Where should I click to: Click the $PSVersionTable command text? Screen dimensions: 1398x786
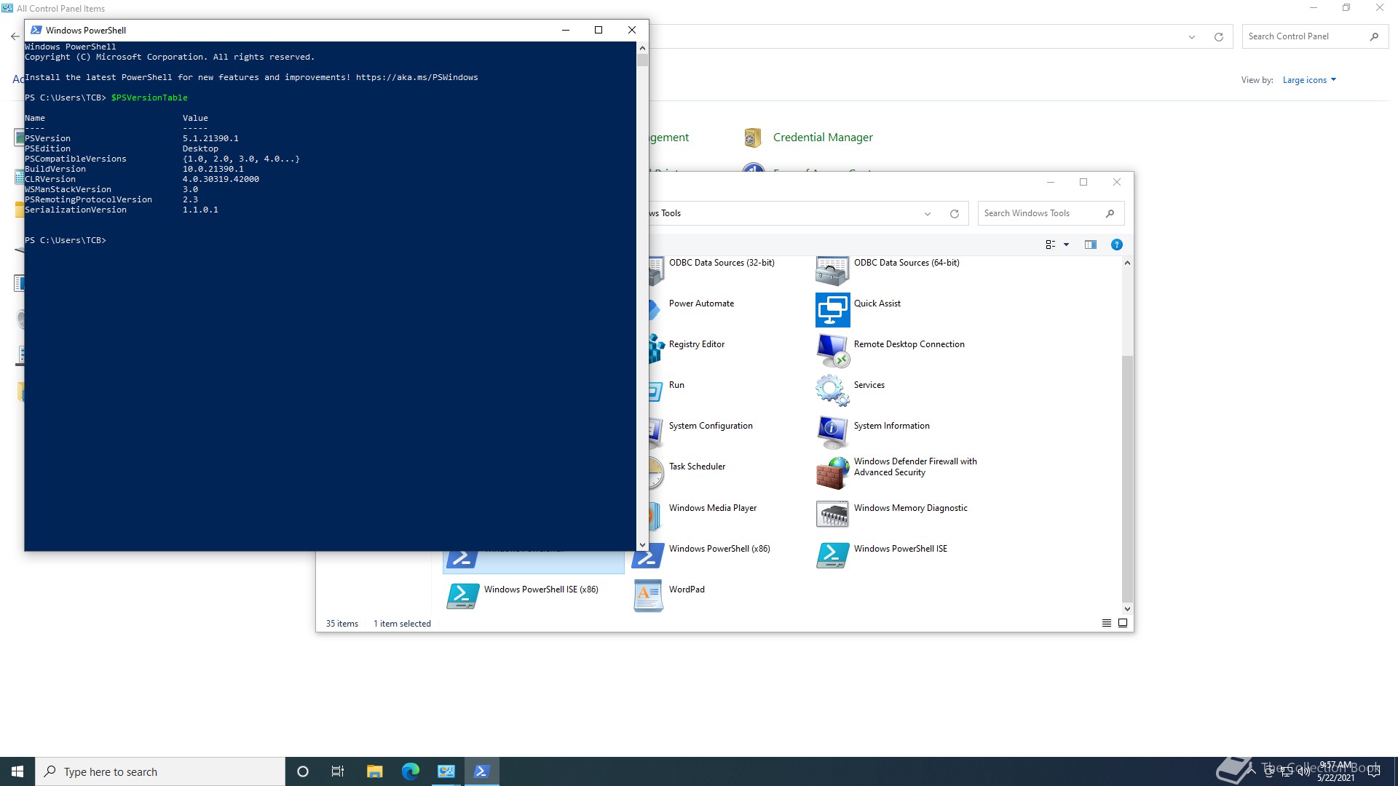pyautogui.click(x=149, y=98)
